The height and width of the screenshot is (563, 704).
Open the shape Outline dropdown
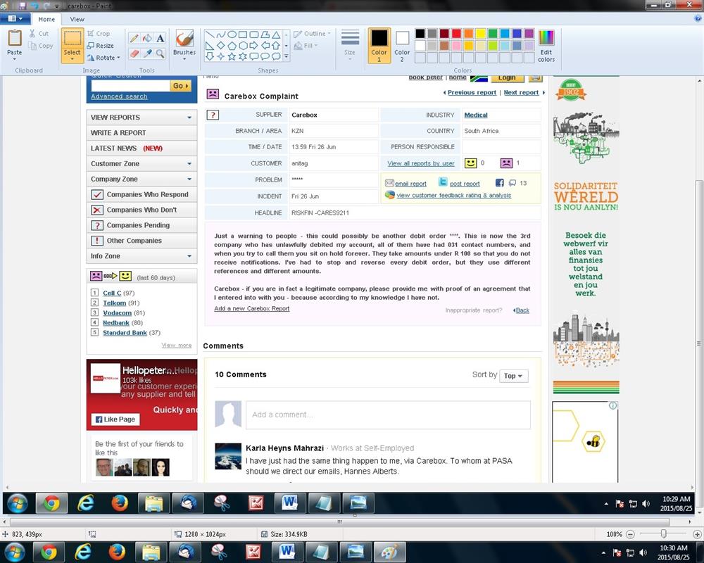point(312,34)
